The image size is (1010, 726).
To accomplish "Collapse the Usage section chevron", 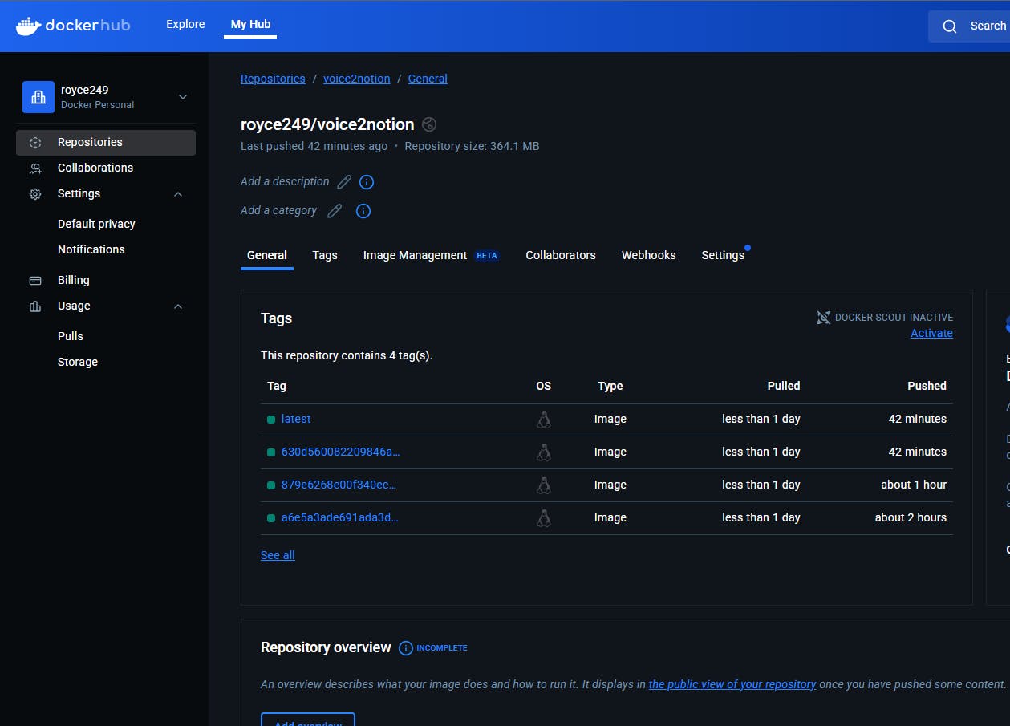I will click(178, 306).
